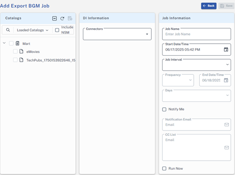
Task: Click the Notification Email envelope icon
Action: 226,125
